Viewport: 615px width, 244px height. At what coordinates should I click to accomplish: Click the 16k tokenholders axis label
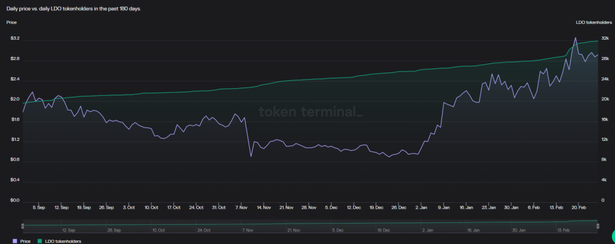[605, 119]
